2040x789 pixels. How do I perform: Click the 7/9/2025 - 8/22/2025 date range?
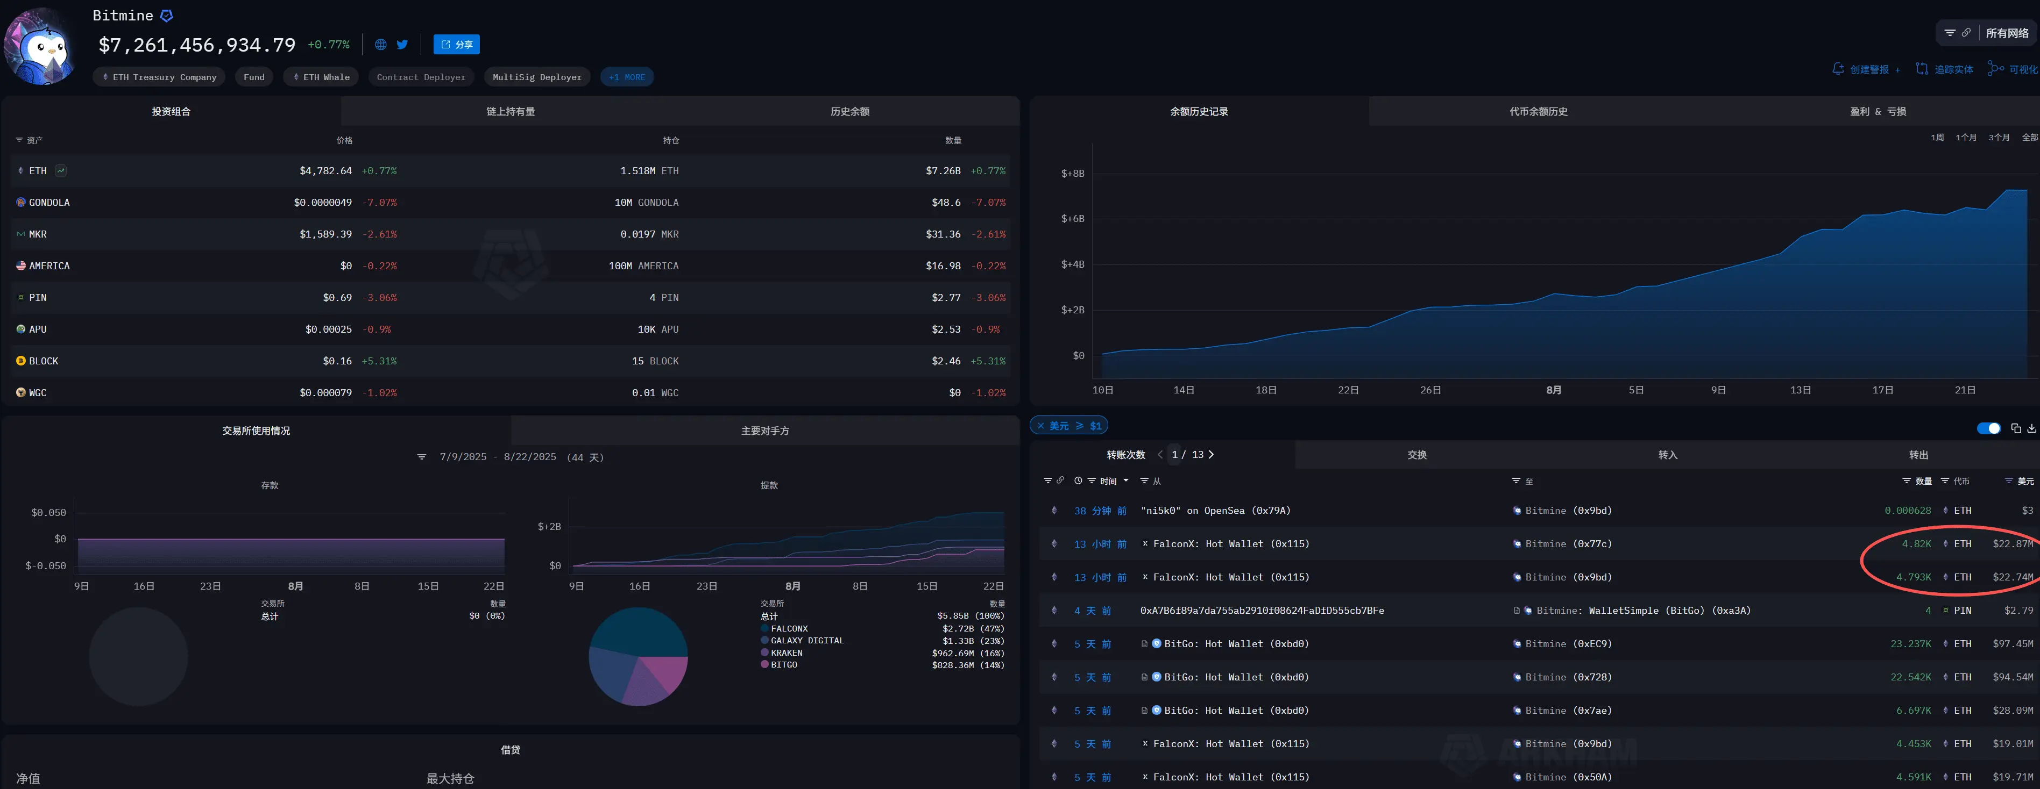498,457
